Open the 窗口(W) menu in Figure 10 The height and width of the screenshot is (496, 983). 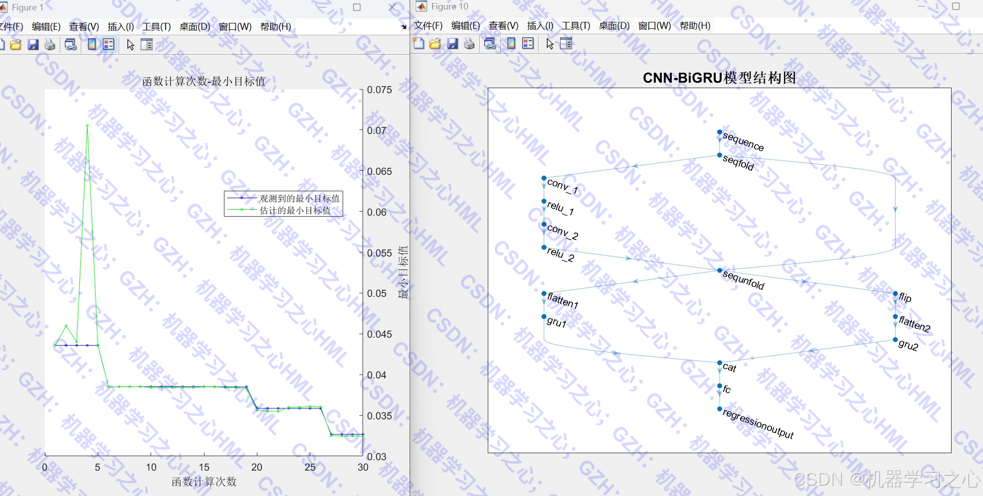[x=655, y=25]
